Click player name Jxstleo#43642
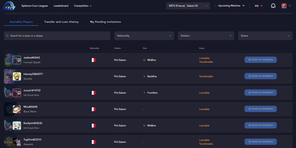 coord(32,58)
